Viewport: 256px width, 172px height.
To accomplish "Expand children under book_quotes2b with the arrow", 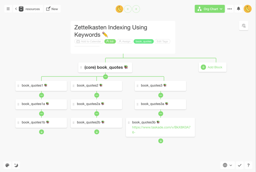I will click(x=97, y=132).
